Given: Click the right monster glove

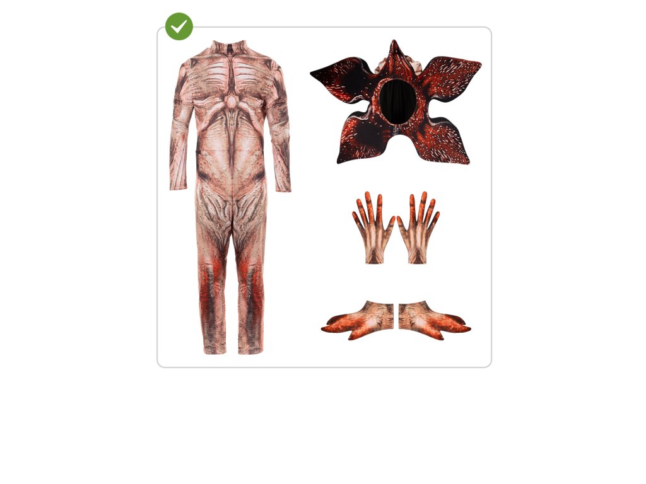Looking at the screenshot, I should (x=419, y=228).
